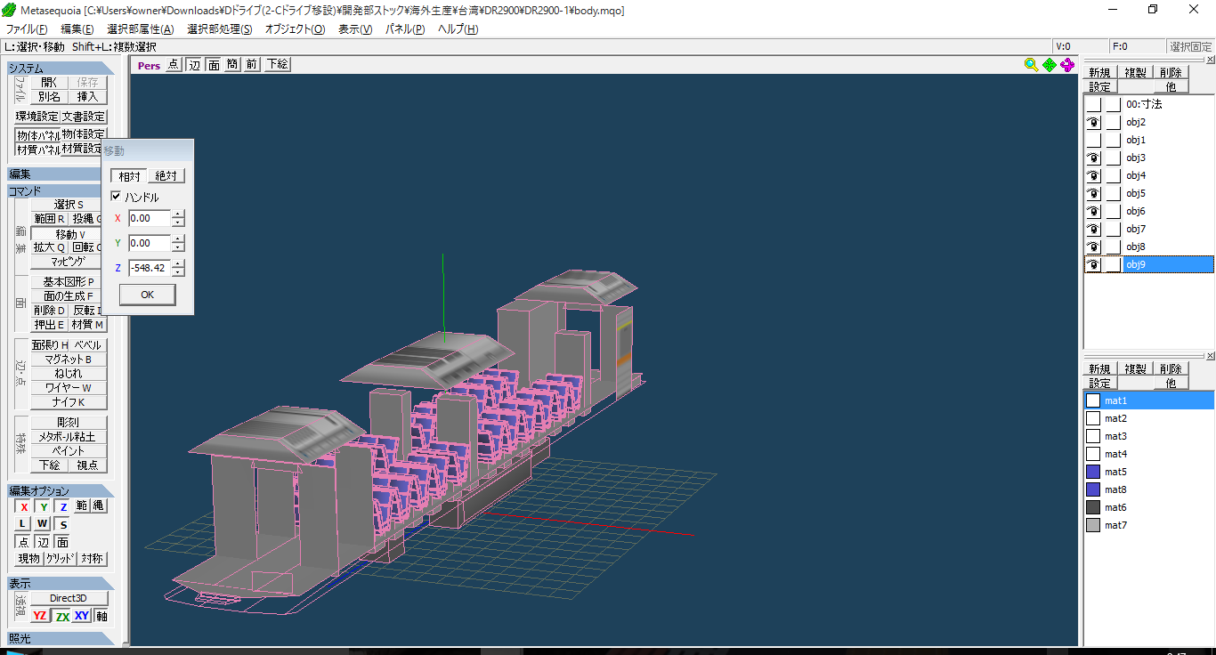Collapse the 編集オプション panel header
This screenshot has width=1216, height=655.
click(x=60, y=490)
